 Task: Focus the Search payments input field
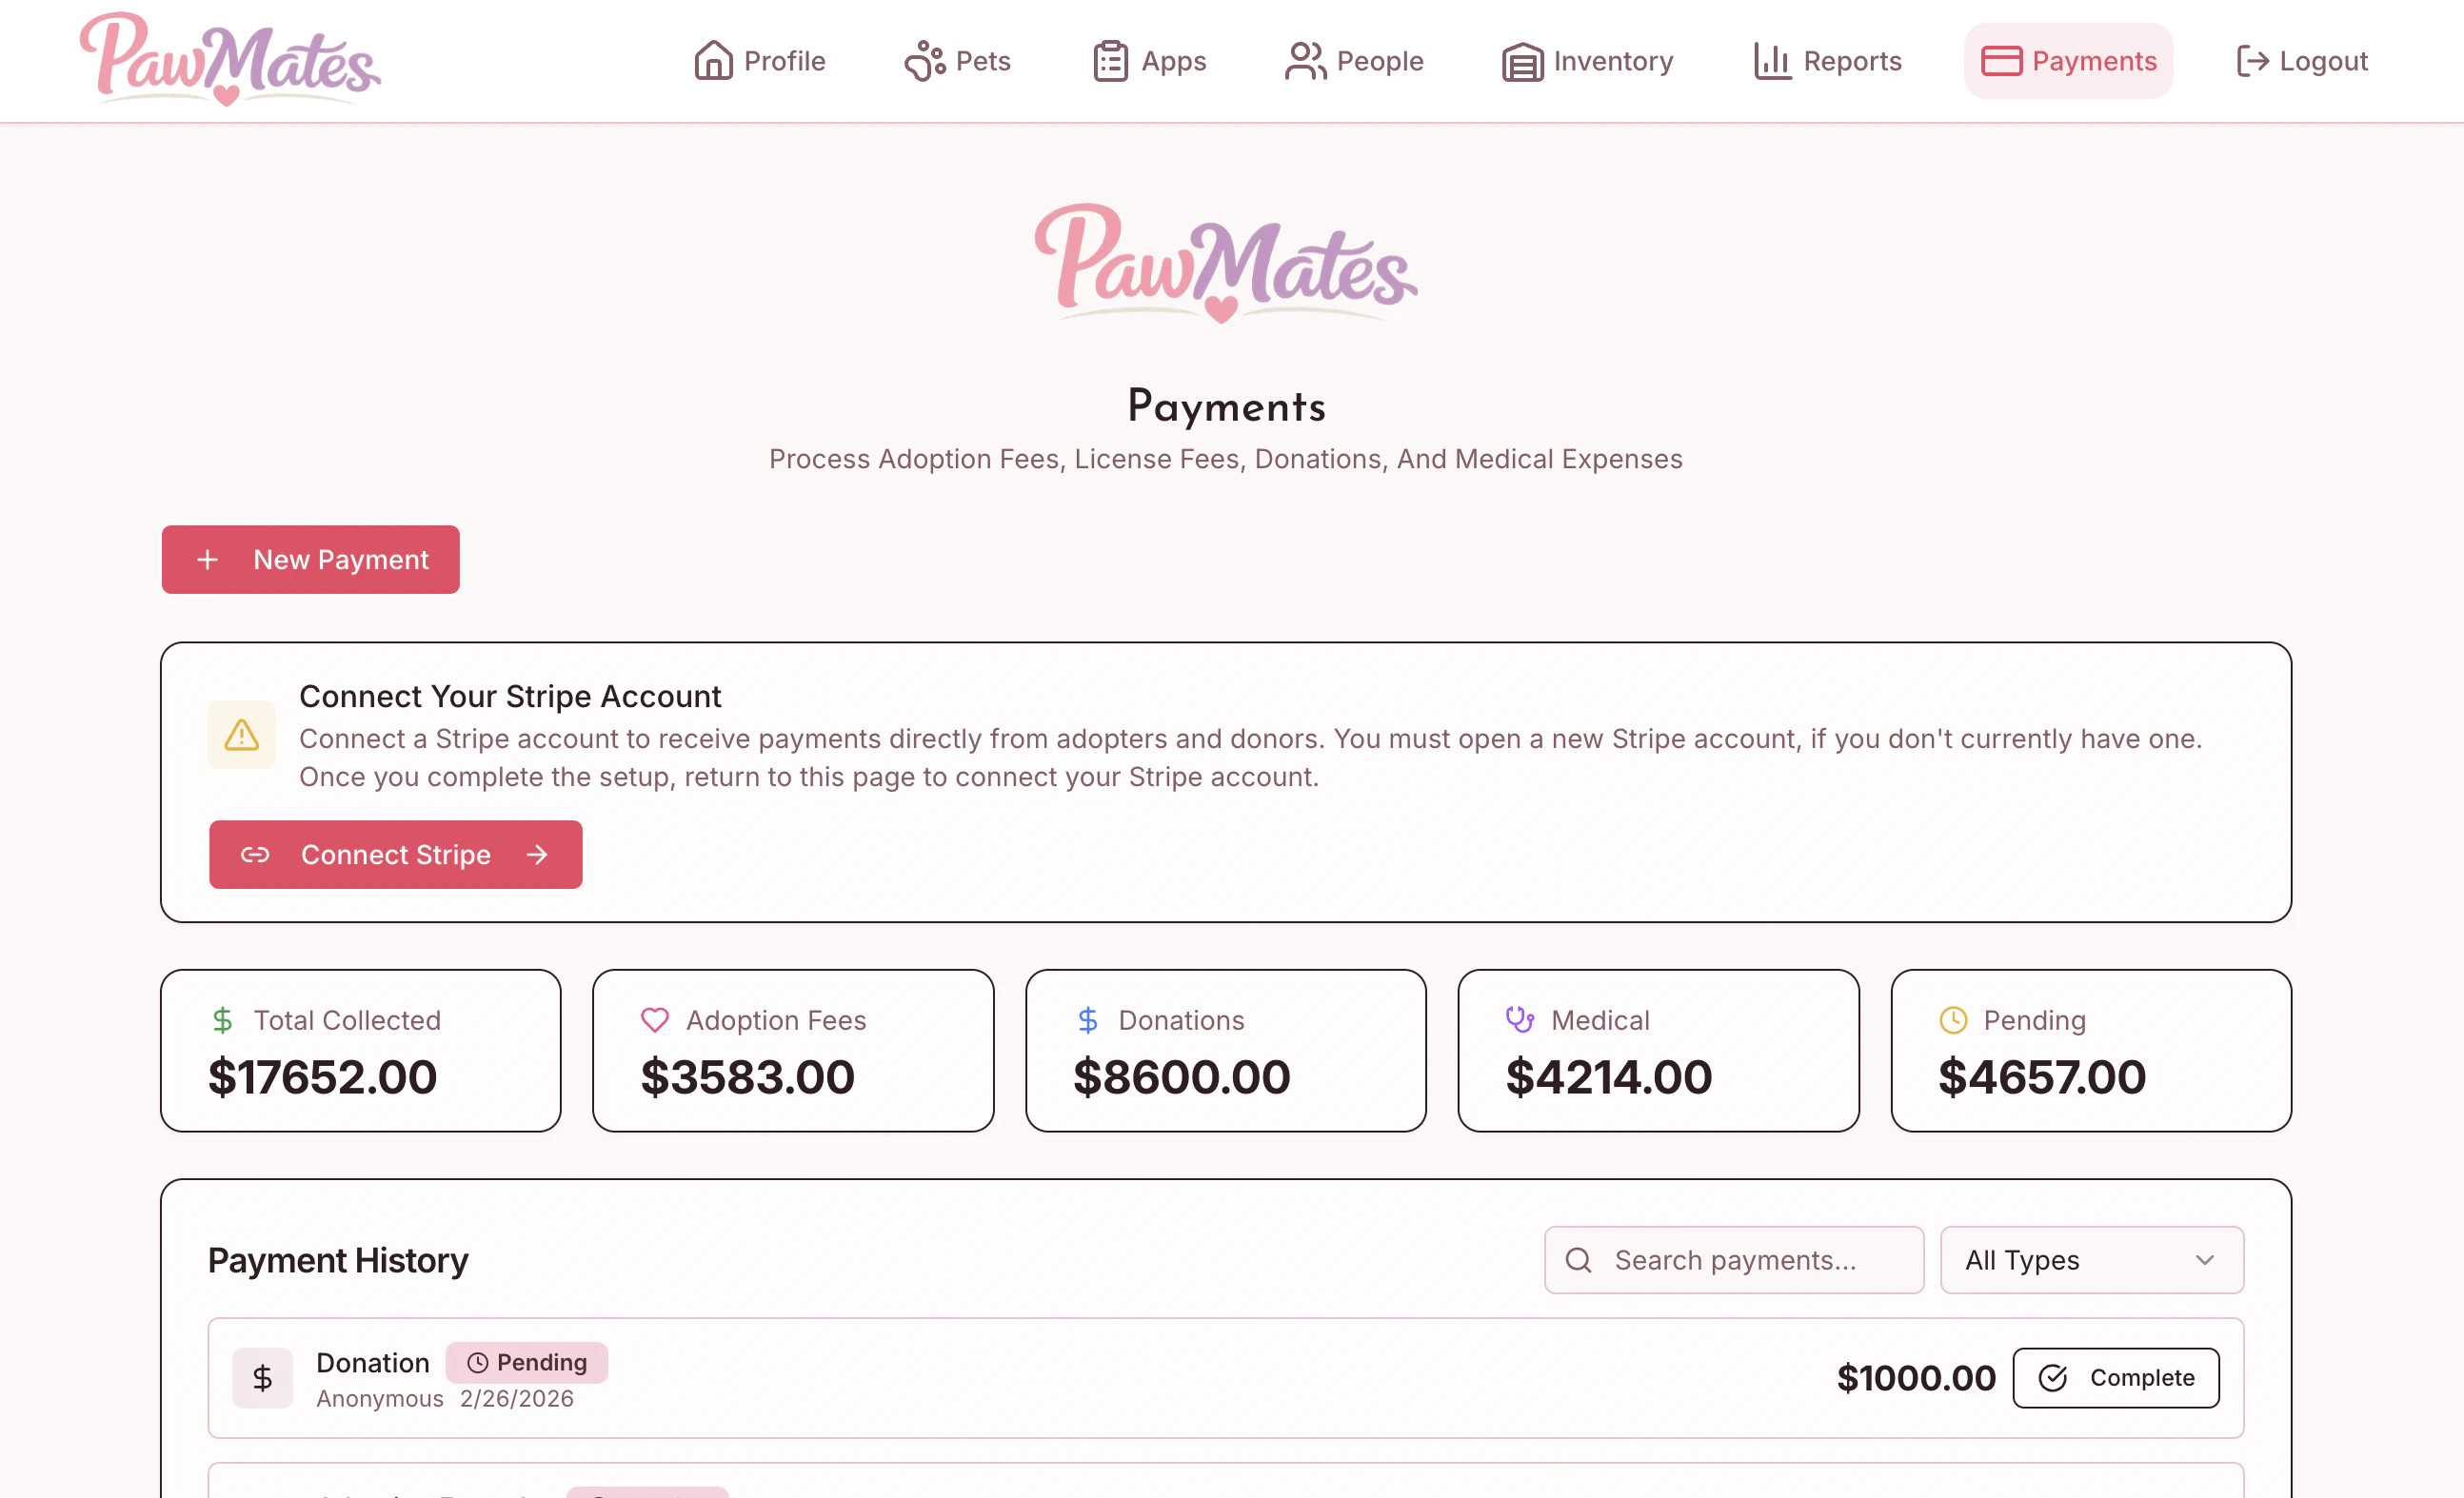(1733, 1259)
